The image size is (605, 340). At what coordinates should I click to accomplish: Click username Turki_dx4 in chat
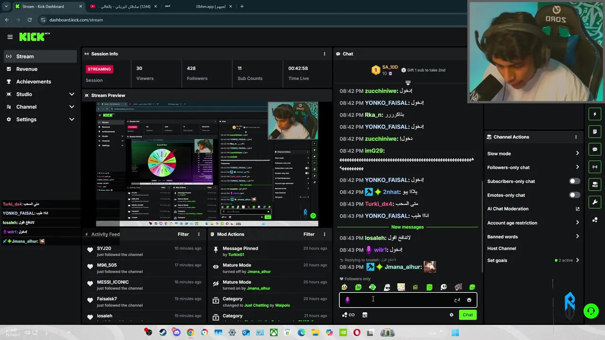tap(379, 204)
